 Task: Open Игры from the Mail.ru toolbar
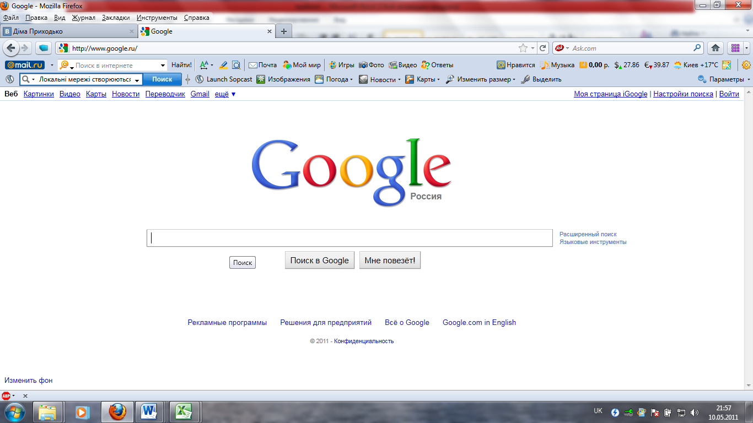[x=342, y=65]
